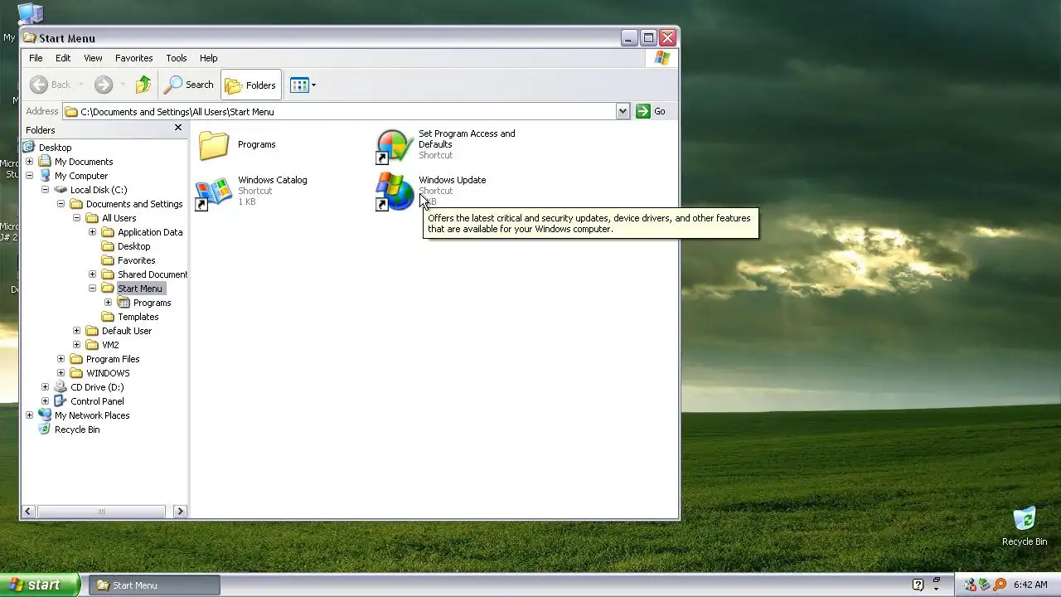Click the Up folder toolbar icon
Viewport: 1061px width, 597px height.
[143, 85]
